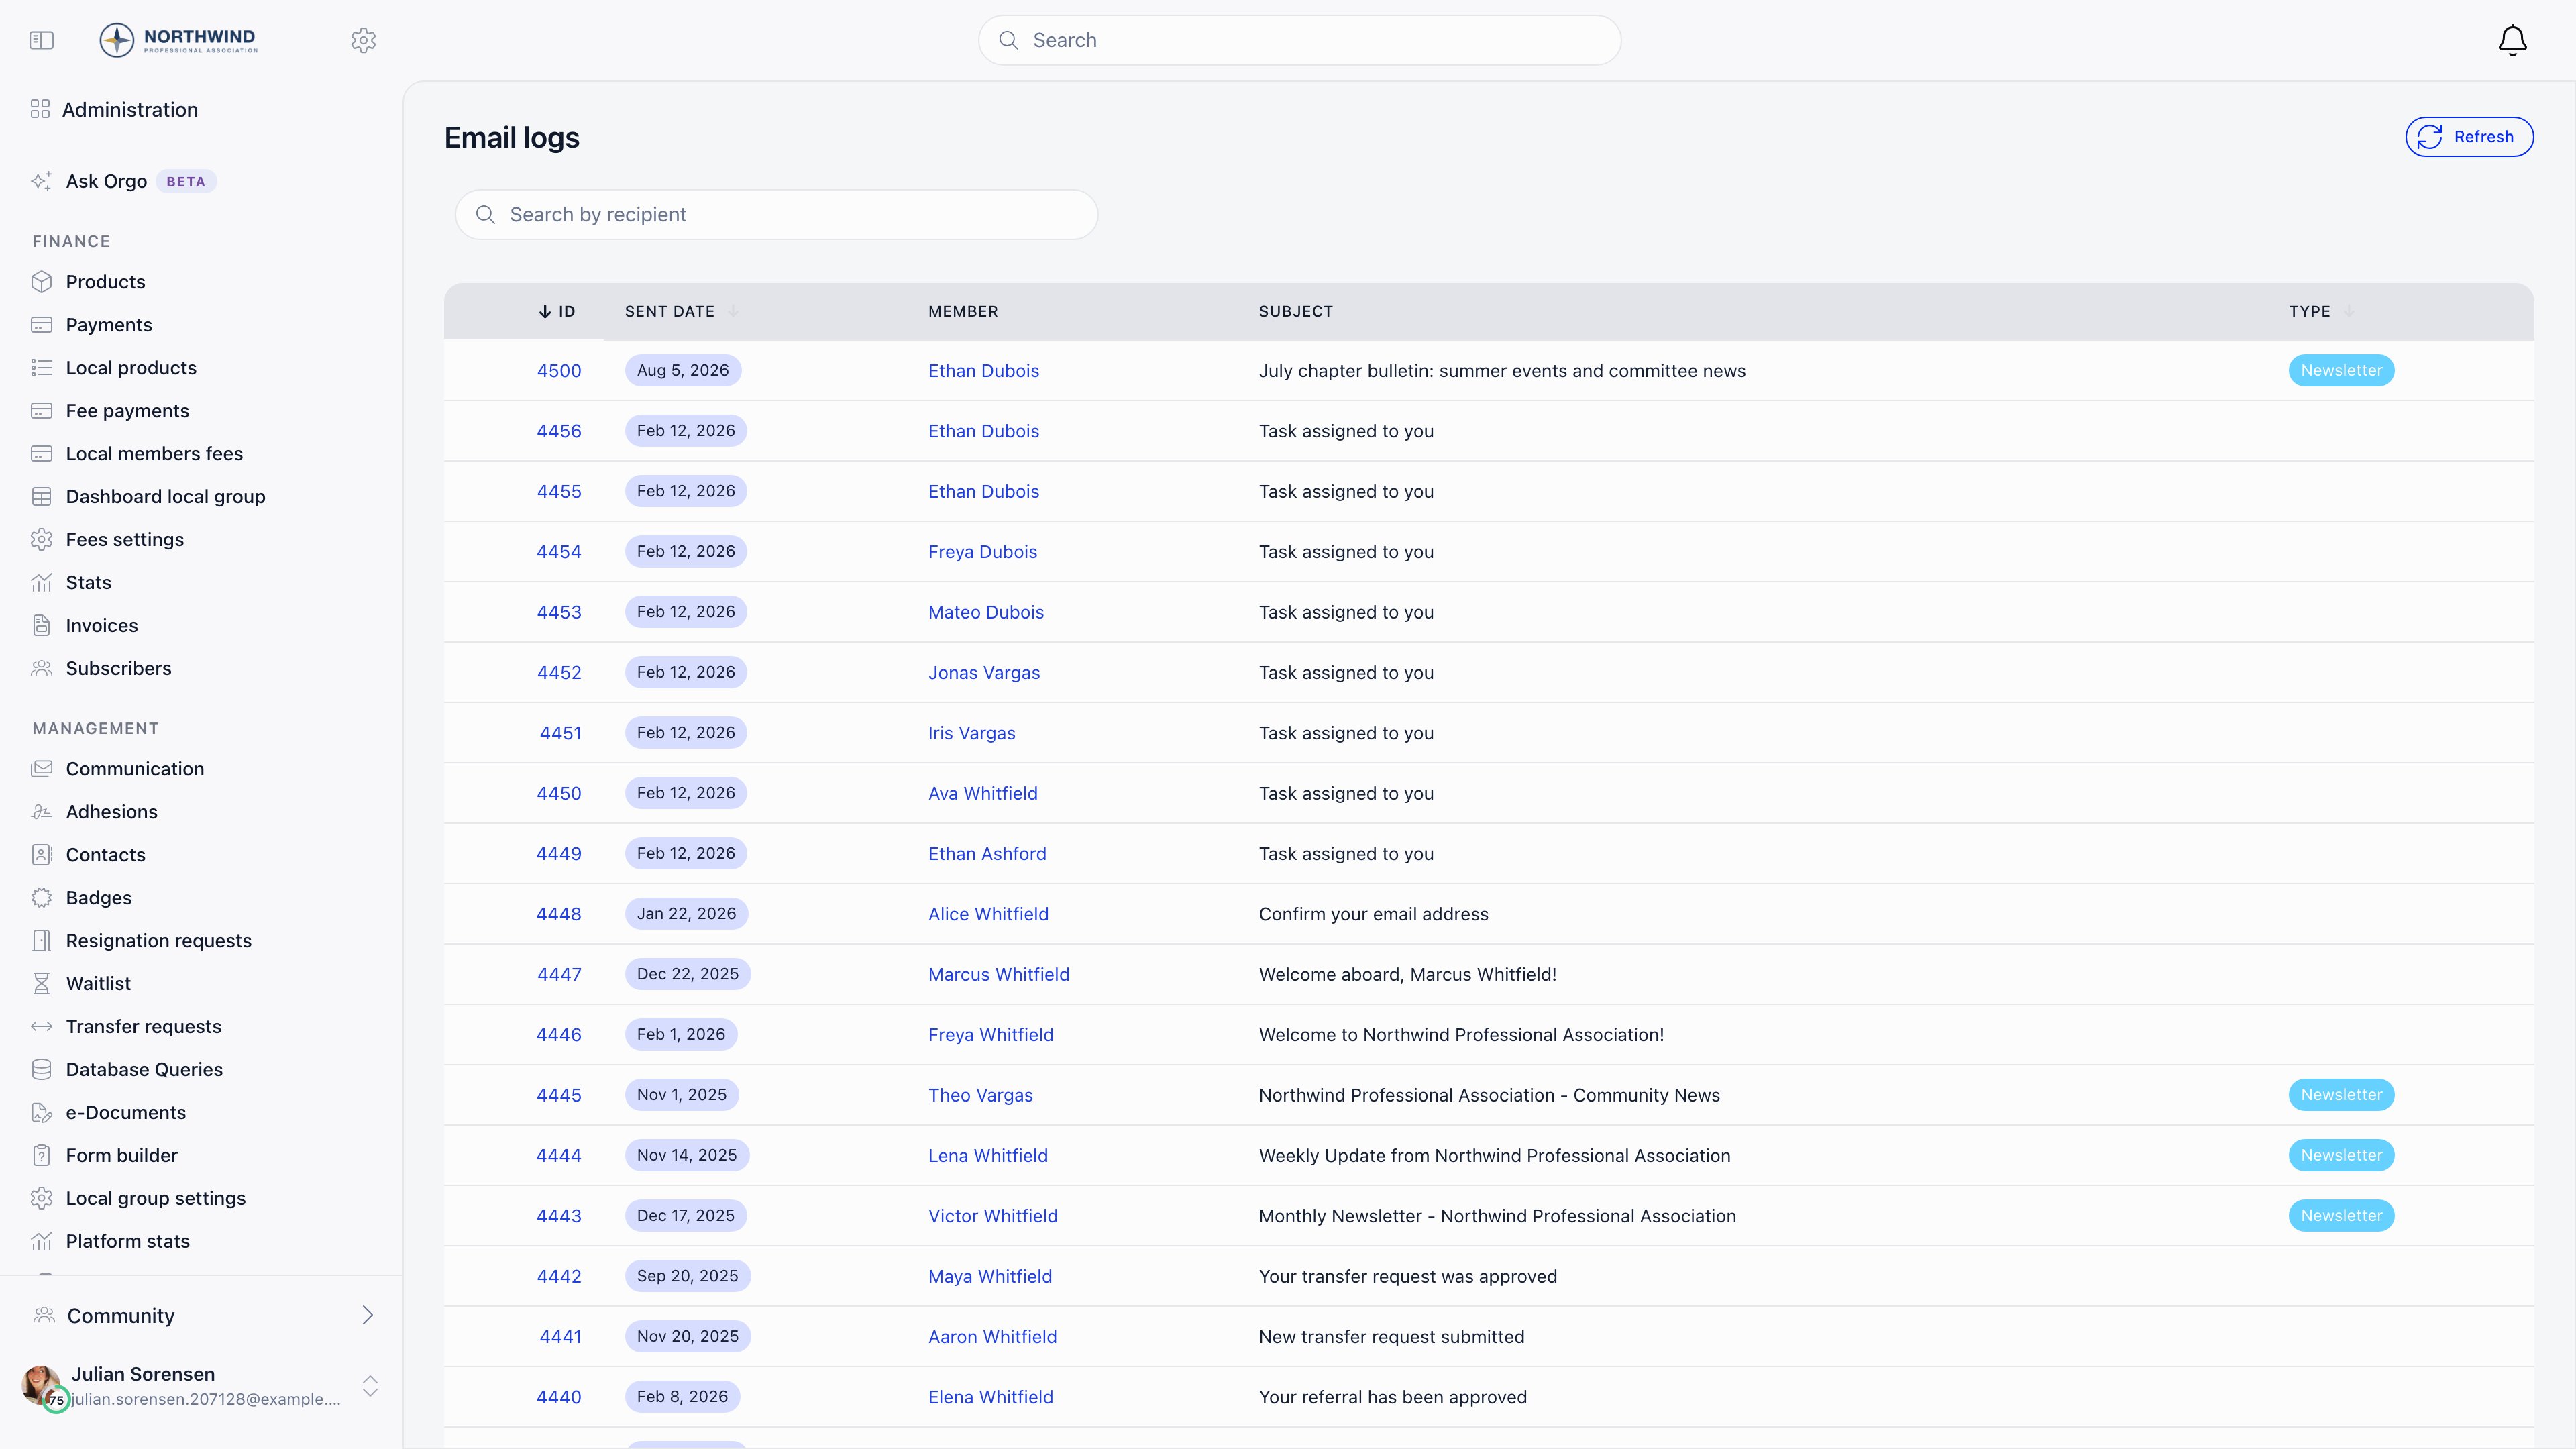Image resolution: width=2576 pixels, height=1449 pixels.
Task: Click the Aug 5, 2026 date chip
Action: (683, 371)
